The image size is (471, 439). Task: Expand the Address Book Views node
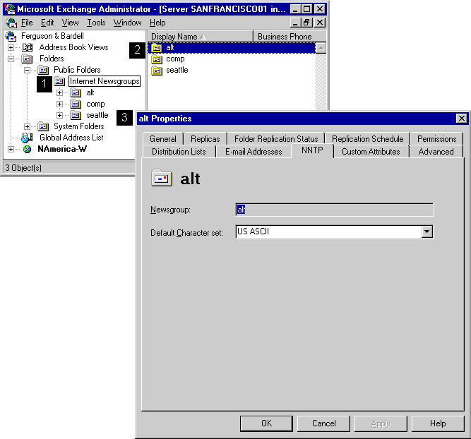tap(11, 47)
